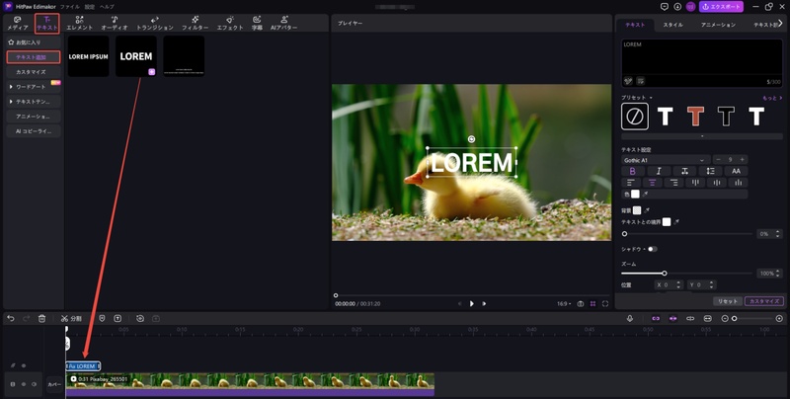This screenshot has height=399, width=790.
Task: Toggle italic formatting
Action: point(659,171)
